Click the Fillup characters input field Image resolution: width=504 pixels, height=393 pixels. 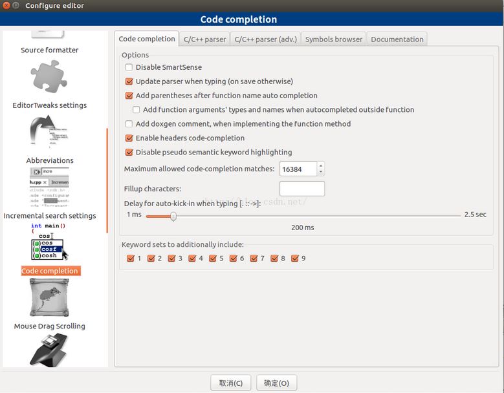coord(302,189)
